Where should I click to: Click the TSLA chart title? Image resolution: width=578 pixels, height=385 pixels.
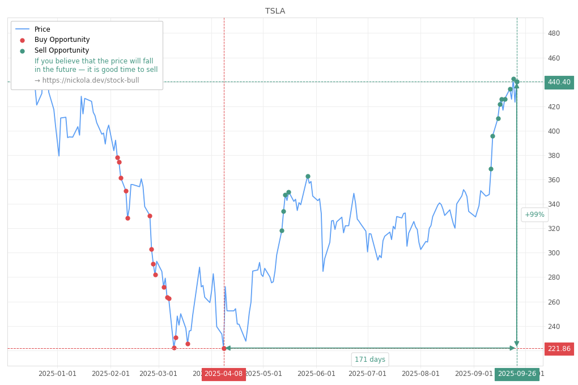coord(275,11)
